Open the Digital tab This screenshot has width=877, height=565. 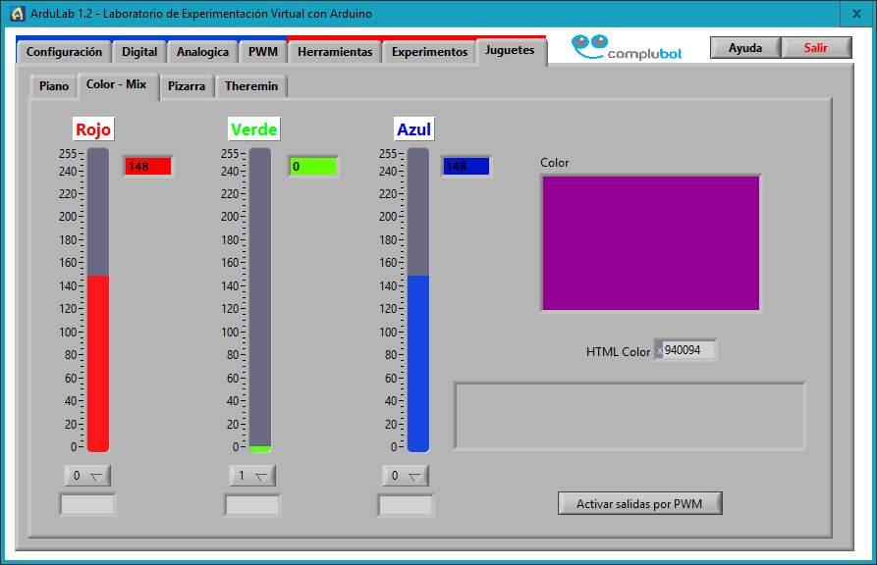click(139, 52)
